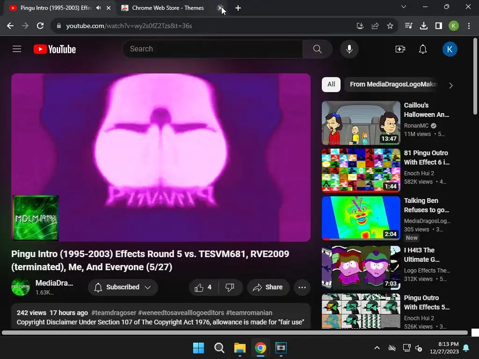Show hidden system tray icons chevron
This screenshot has height=359, width=479.
(x=377, y=348)
